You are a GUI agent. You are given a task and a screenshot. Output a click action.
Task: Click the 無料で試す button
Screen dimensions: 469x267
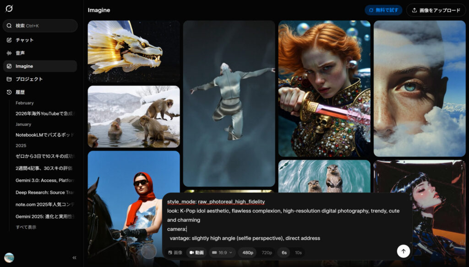point(384,10)
